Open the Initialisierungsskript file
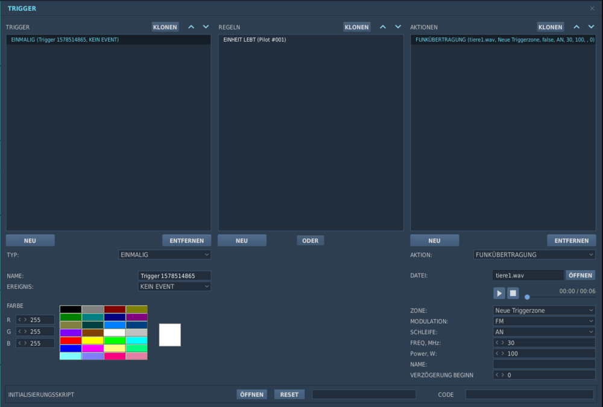Viewport: 603px width, 407px height. [x=252, y=394]
